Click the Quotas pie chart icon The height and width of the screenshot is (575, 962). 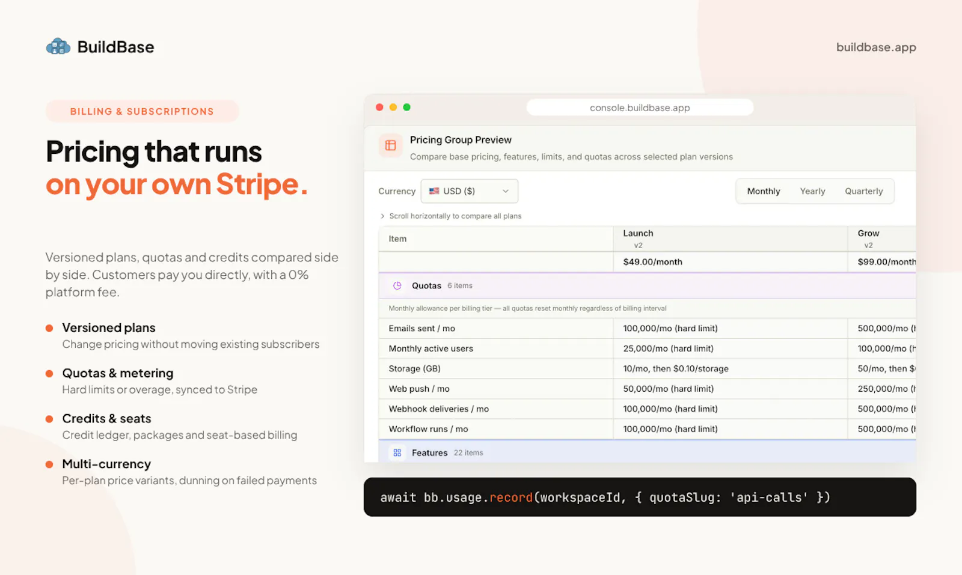[x=397, y=286]
